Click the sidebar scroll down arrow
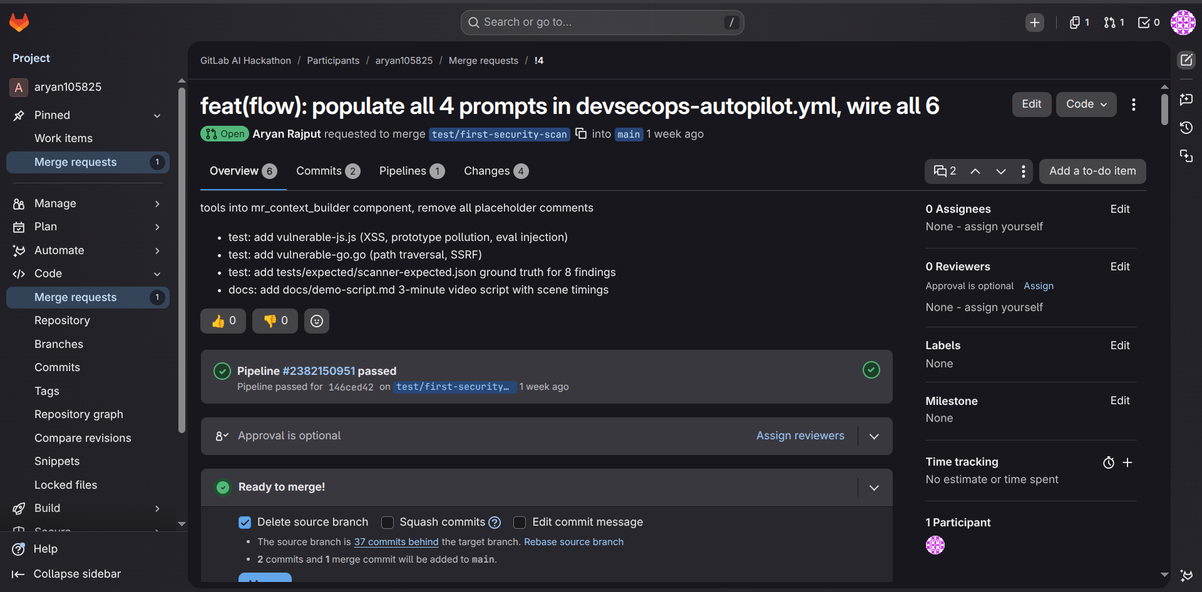The image size is (1202, 592). (x=182, y=524)
